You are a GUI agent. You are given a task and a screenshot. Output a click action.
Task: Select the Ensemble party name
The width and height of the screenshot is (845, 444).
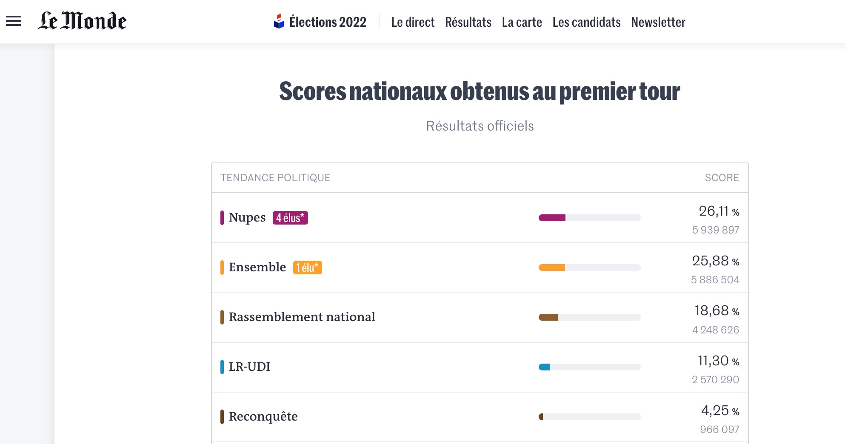click(x=257, y=267)
